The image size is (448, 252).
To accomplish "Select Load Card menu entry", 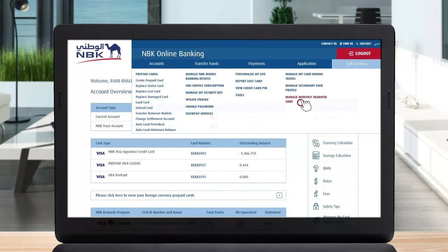I will coord(142,103).
